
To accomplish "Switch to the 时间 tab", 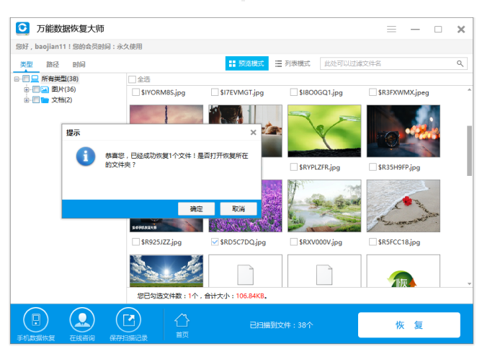I will coord(79,64).
